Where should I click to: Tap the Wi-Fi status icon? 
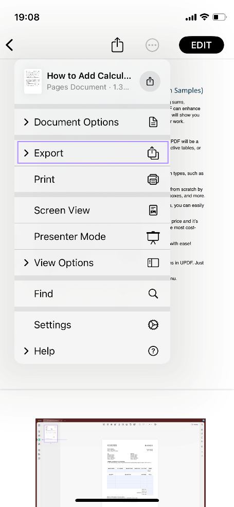point(204,17)
